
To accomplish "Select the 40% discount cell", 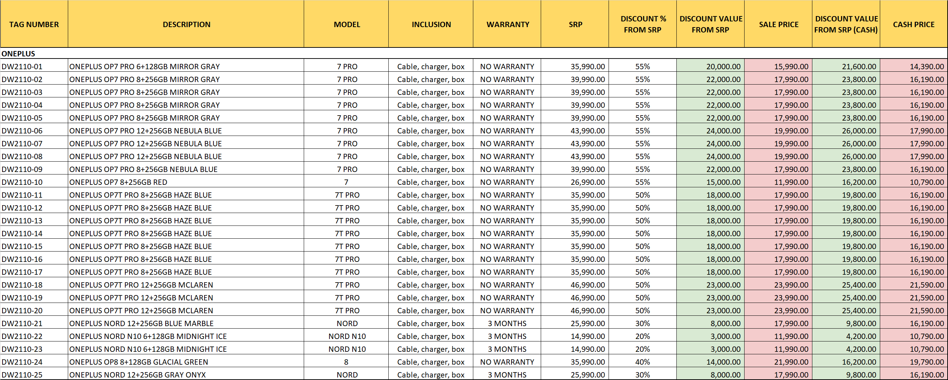I will point(642,362).
